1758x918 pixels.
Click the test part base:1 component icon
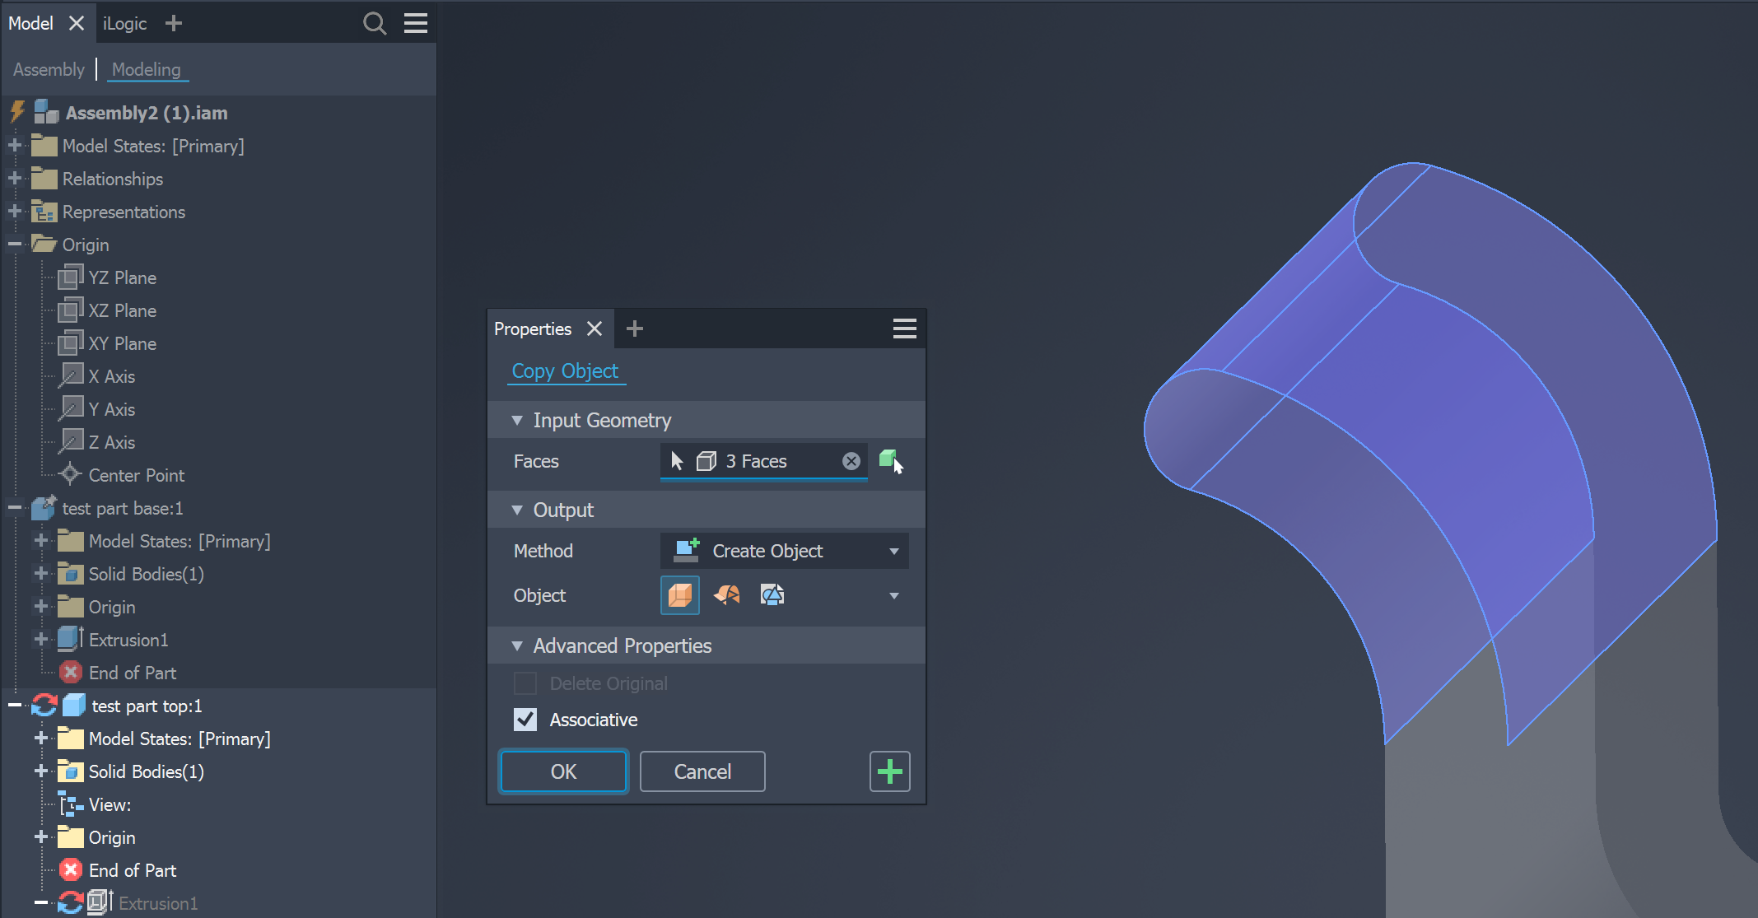click(x=44, y=507)
